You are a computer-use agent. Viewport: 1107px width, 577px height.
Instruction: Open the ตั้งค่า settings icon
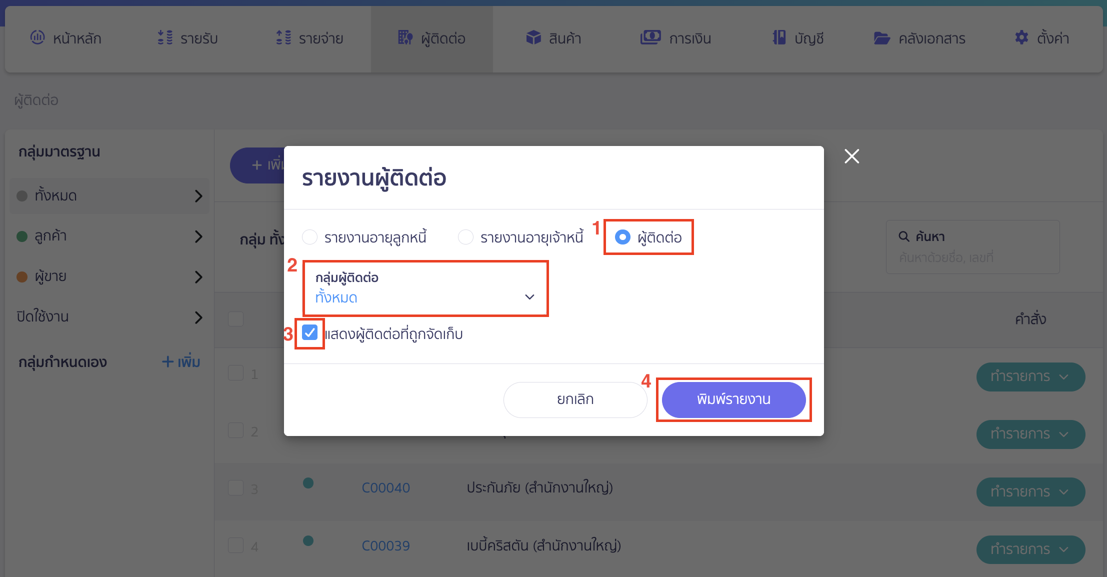tap(1021, 37)
